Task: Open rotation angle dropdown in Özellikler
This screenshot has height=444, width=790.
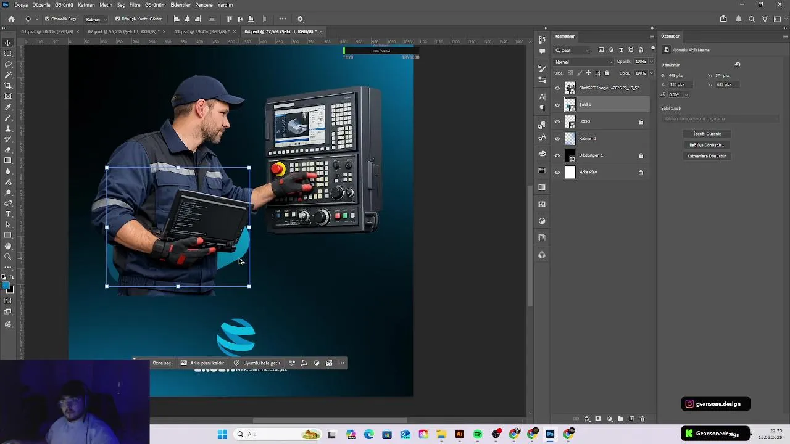Action: 686,94
